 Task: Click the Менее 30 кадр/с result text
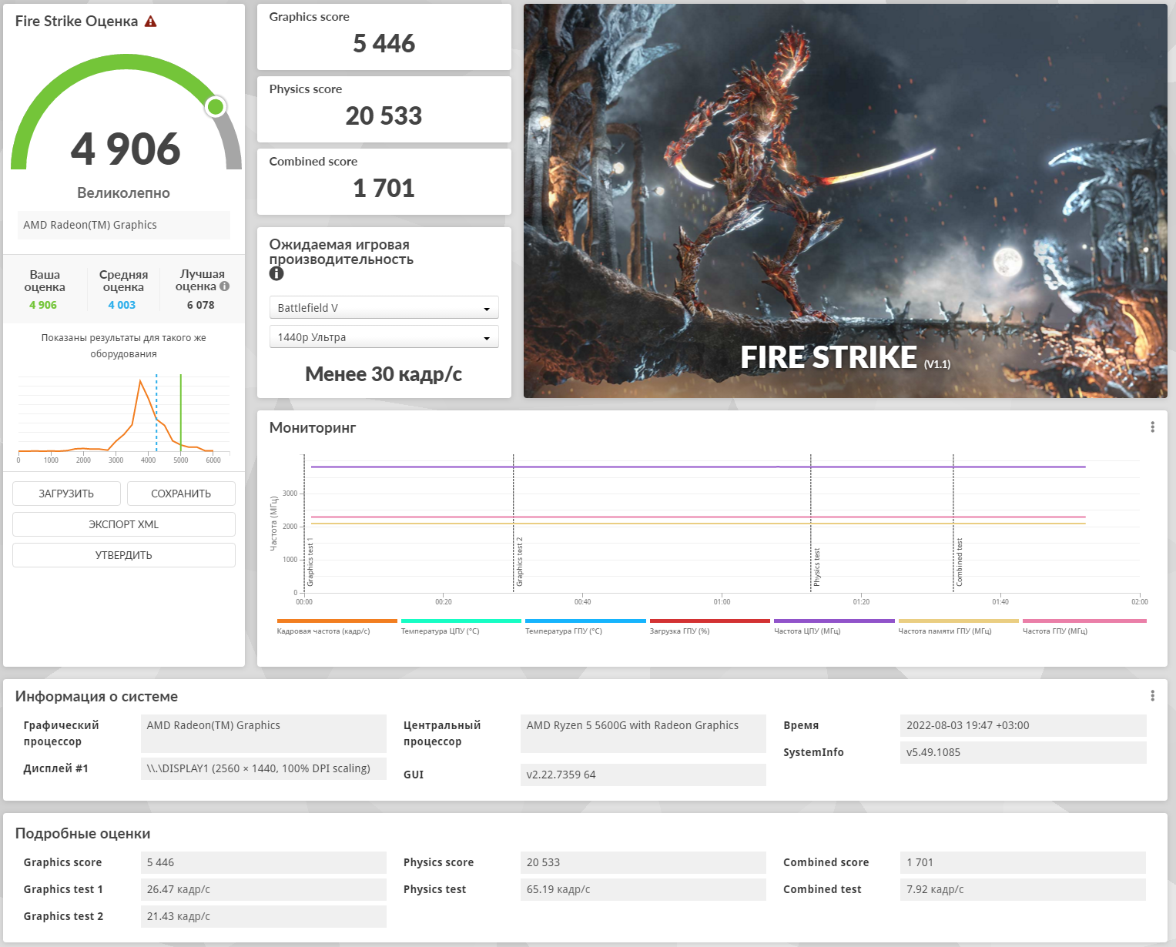click(x=384, y=374)
